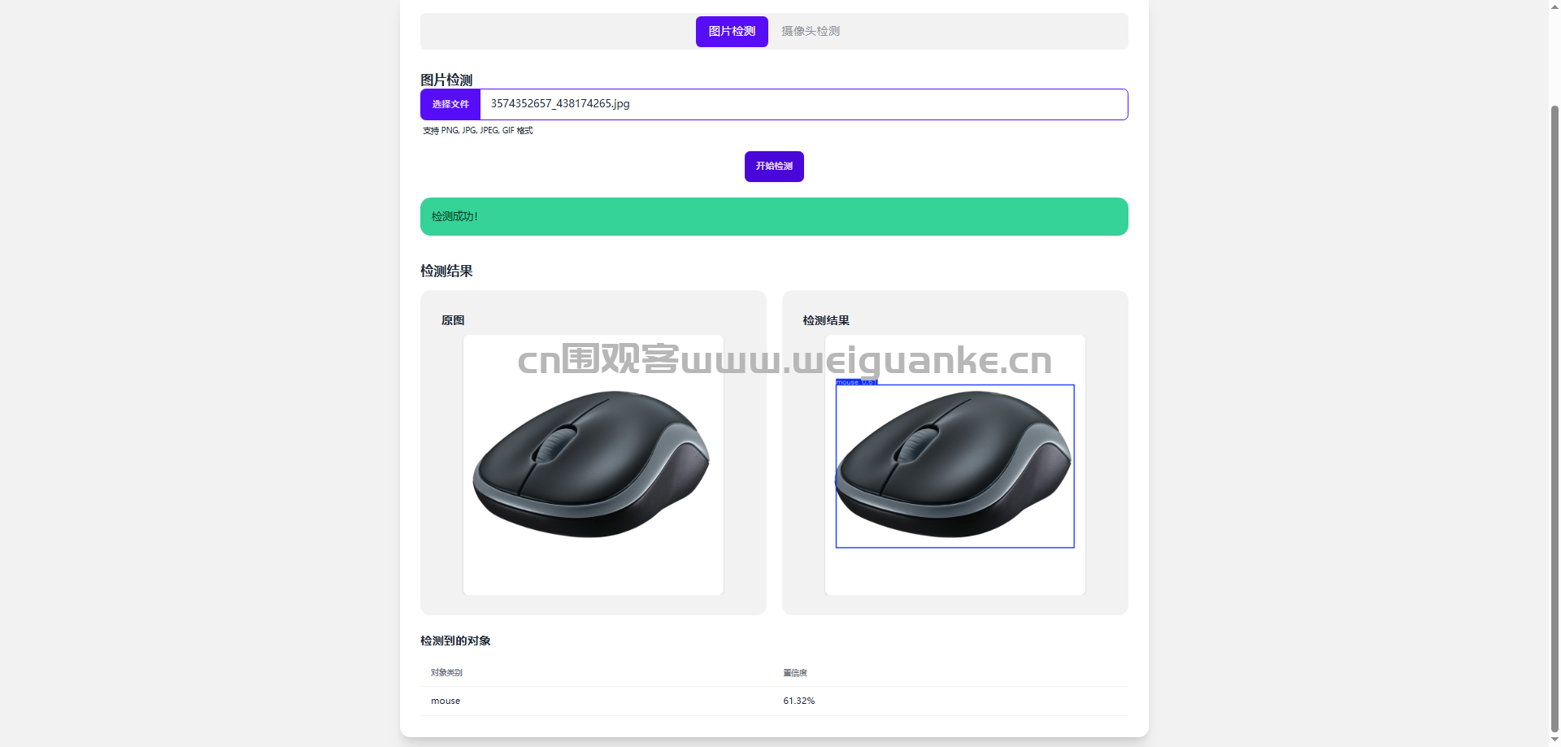Select the original mouse image under 原图
The image size is (1561, 747).
tap(594, 465)
